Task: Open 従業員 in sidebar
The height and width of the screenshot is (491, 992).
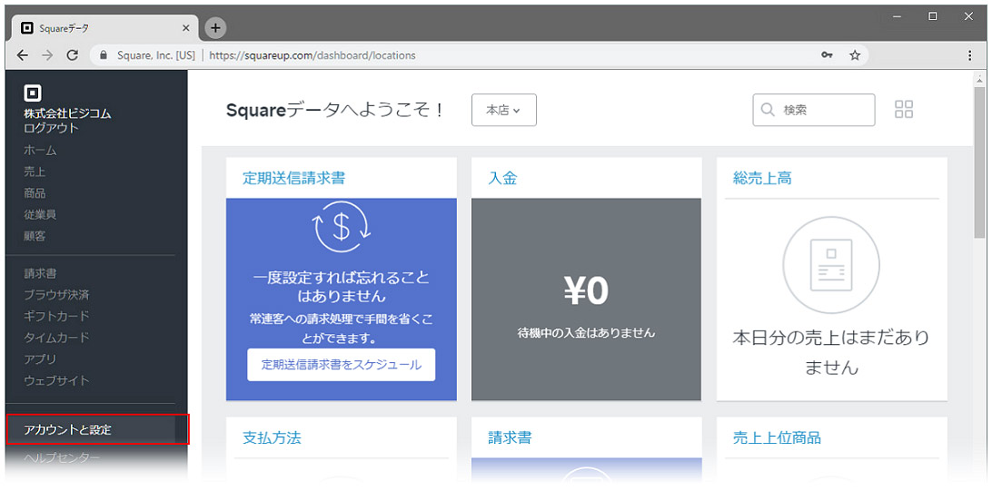Action: tap(41, 215)
